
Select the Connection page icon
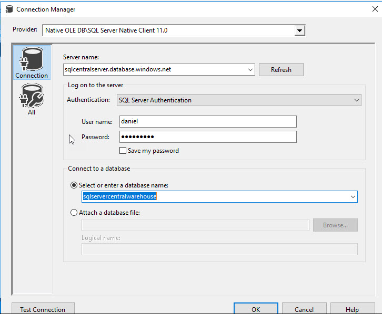pos(32,62)
